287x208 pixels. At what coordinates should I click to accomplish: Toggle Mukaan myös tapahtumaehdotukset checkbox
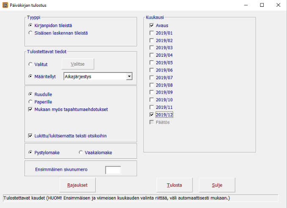pyautogui.click(x=30, y=109)
